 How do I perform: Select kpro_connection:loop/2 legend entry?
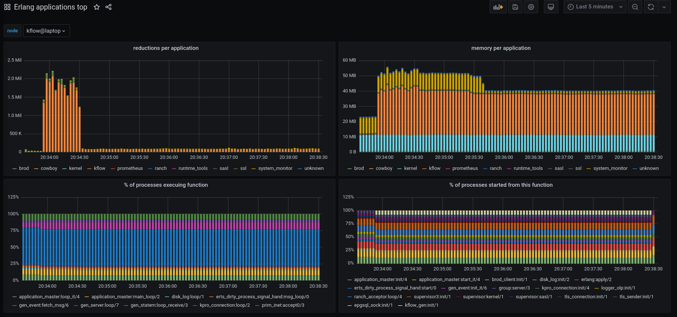(225, 305)
